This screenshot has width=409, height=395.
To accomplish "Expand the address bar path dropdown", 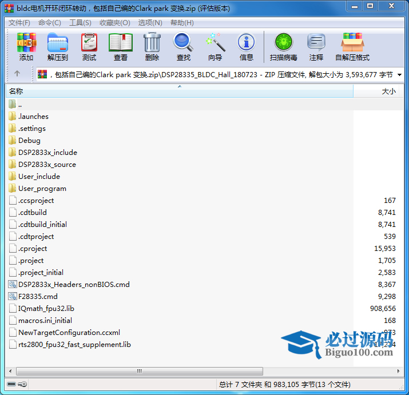I will click(x=399, y=75).
